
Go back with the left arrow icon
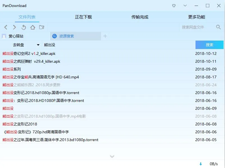[6, 27]
